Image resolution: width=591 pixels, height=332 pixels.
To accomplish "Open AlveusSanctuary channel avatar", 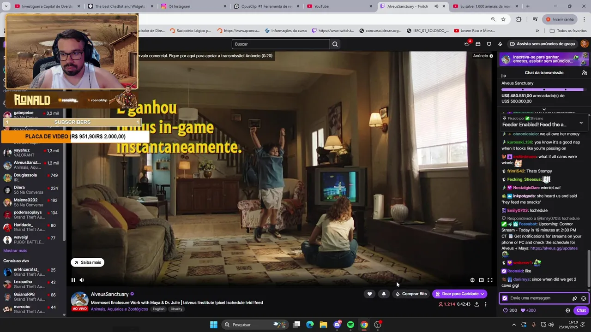I will [79, 300].
